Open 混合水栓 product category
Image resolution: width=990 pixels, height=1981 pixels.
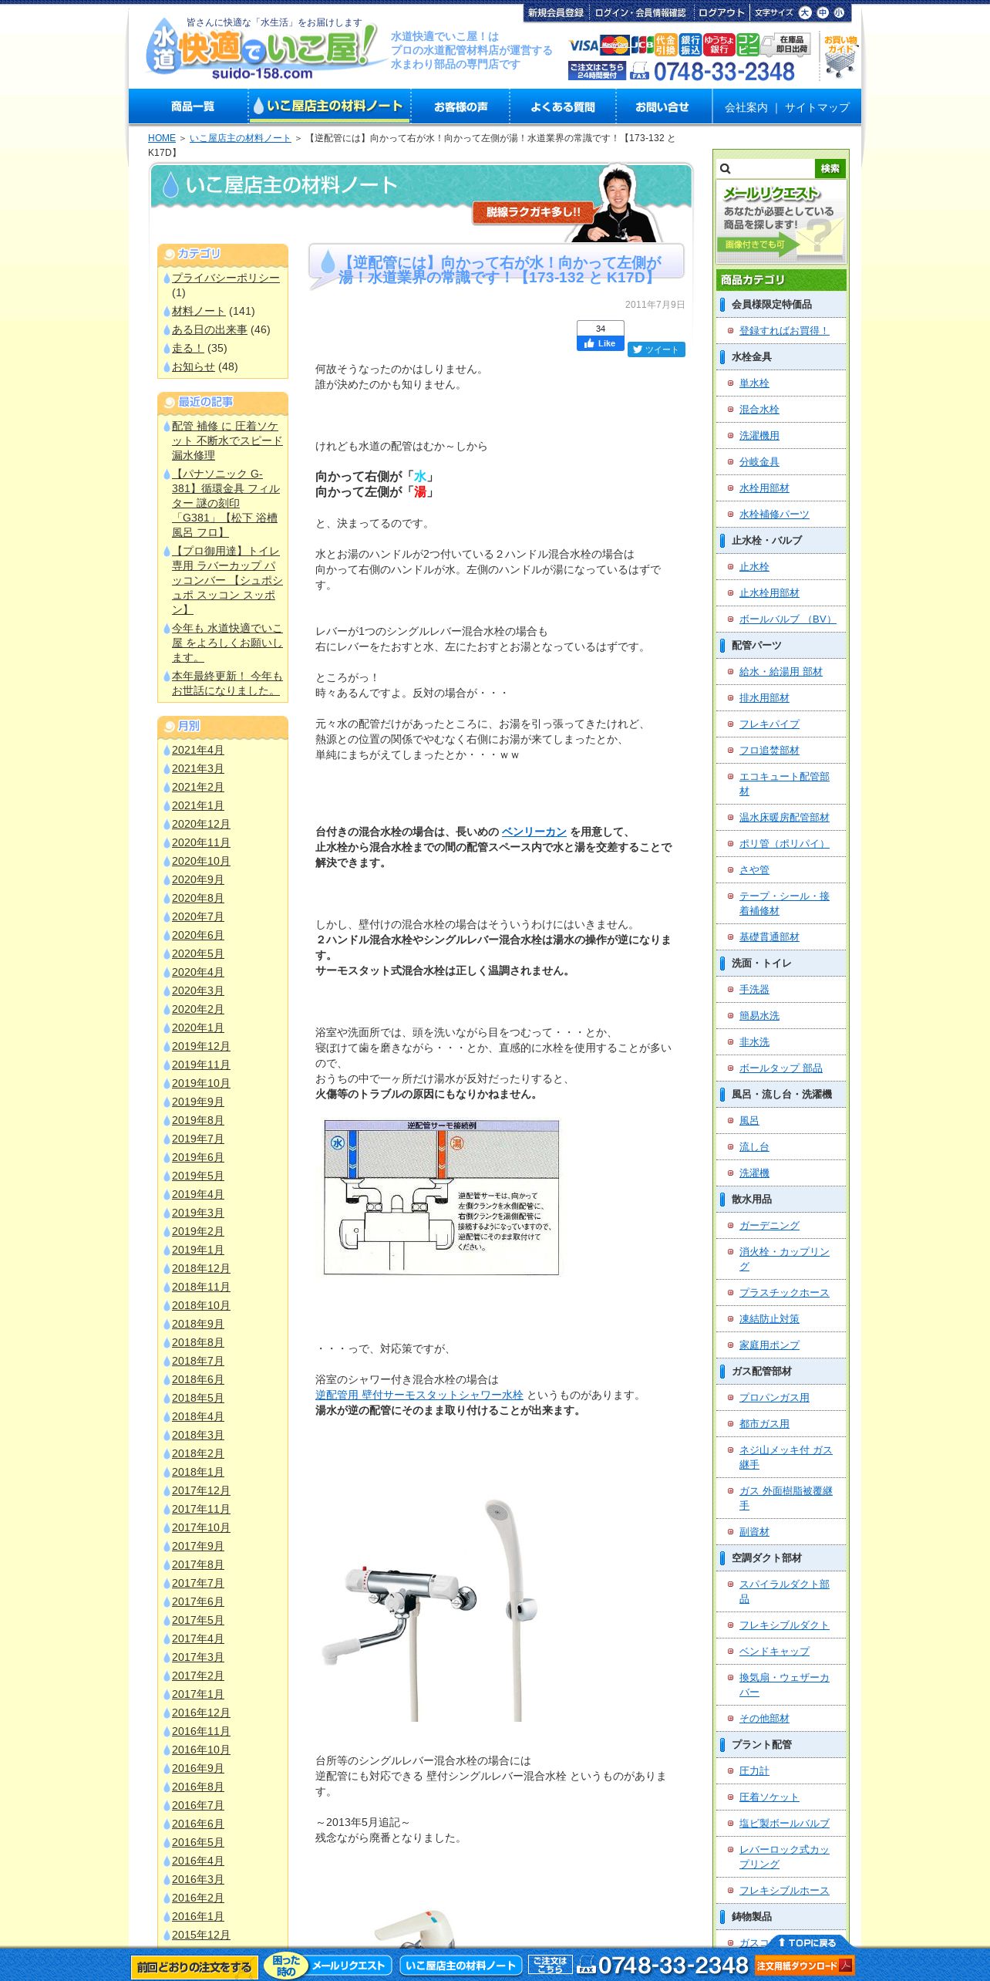click(x=759, y=410)
